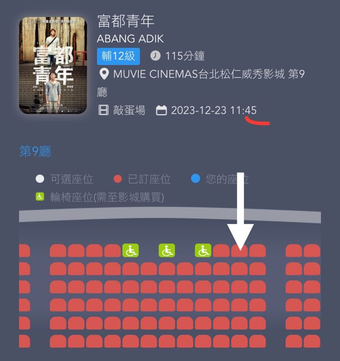
Task: Select the top-right corner seat in the first row
Action: (x=312, y=250)
